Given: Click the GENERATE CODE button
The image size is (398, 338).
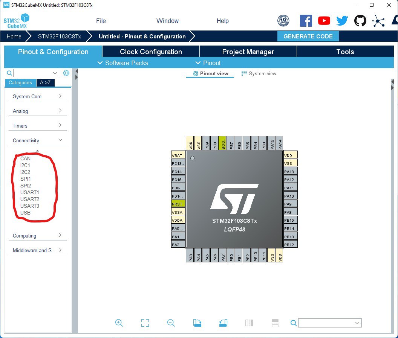Looking at the screenshot, I should 308,36.
